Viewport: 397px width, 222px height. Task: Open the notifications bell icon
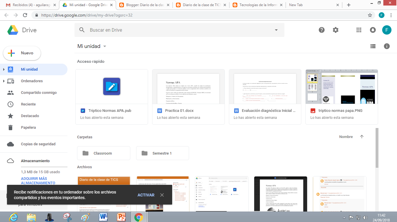(x=373, y=30)
